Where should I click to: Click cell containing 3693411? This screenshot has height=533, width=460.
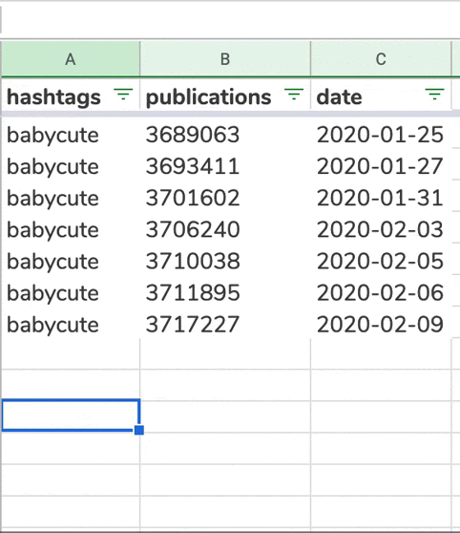pos(225,166)
